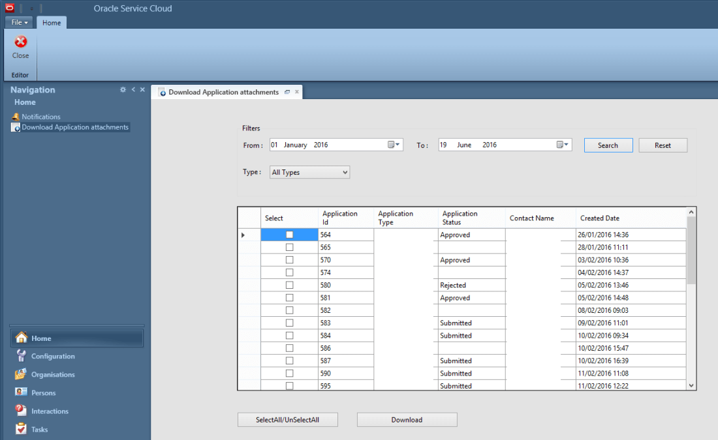718x440 pixels.
Task: Open the File menu
Action: pos(19,22)
